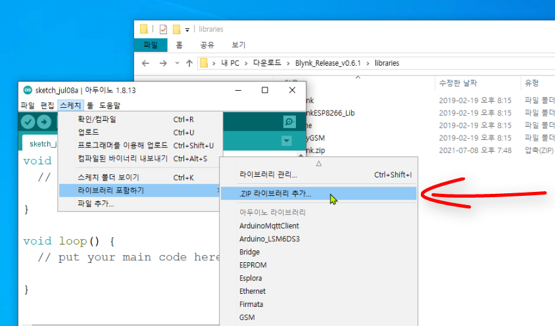The width and height of the screenshot is (555, 326).
Task: Click the 압축(ZIP) type cell
Action: click(539, 151)
